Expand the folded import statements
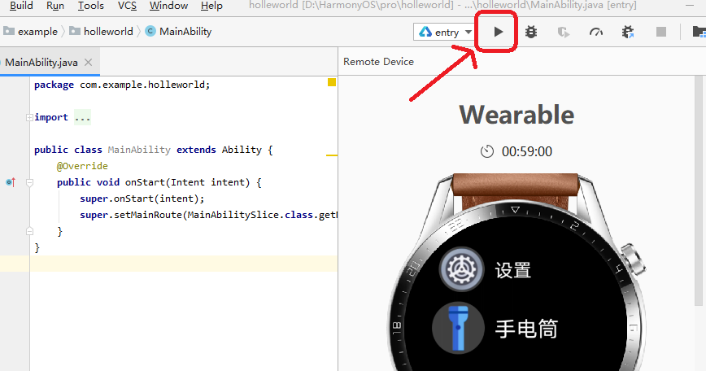Image resolution: width=706 pixels, height=371 pixels. [x=29, y=117]
